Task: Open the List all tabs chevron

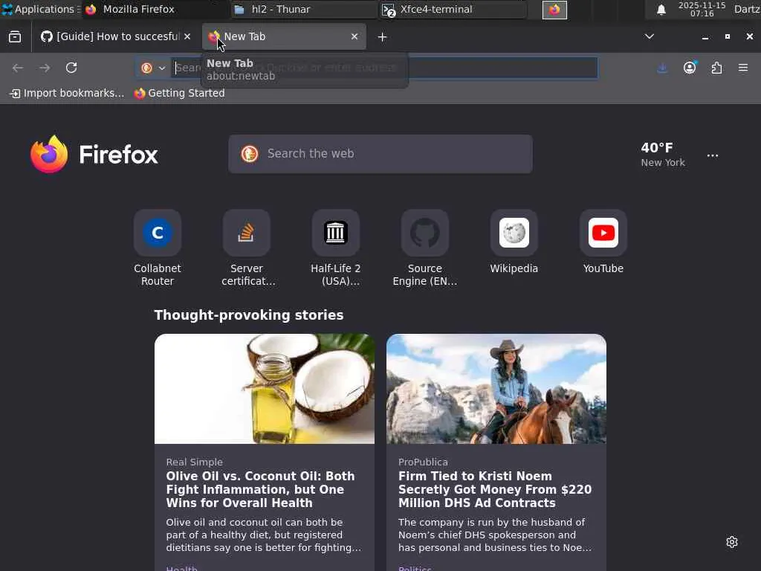Action: 650,36
